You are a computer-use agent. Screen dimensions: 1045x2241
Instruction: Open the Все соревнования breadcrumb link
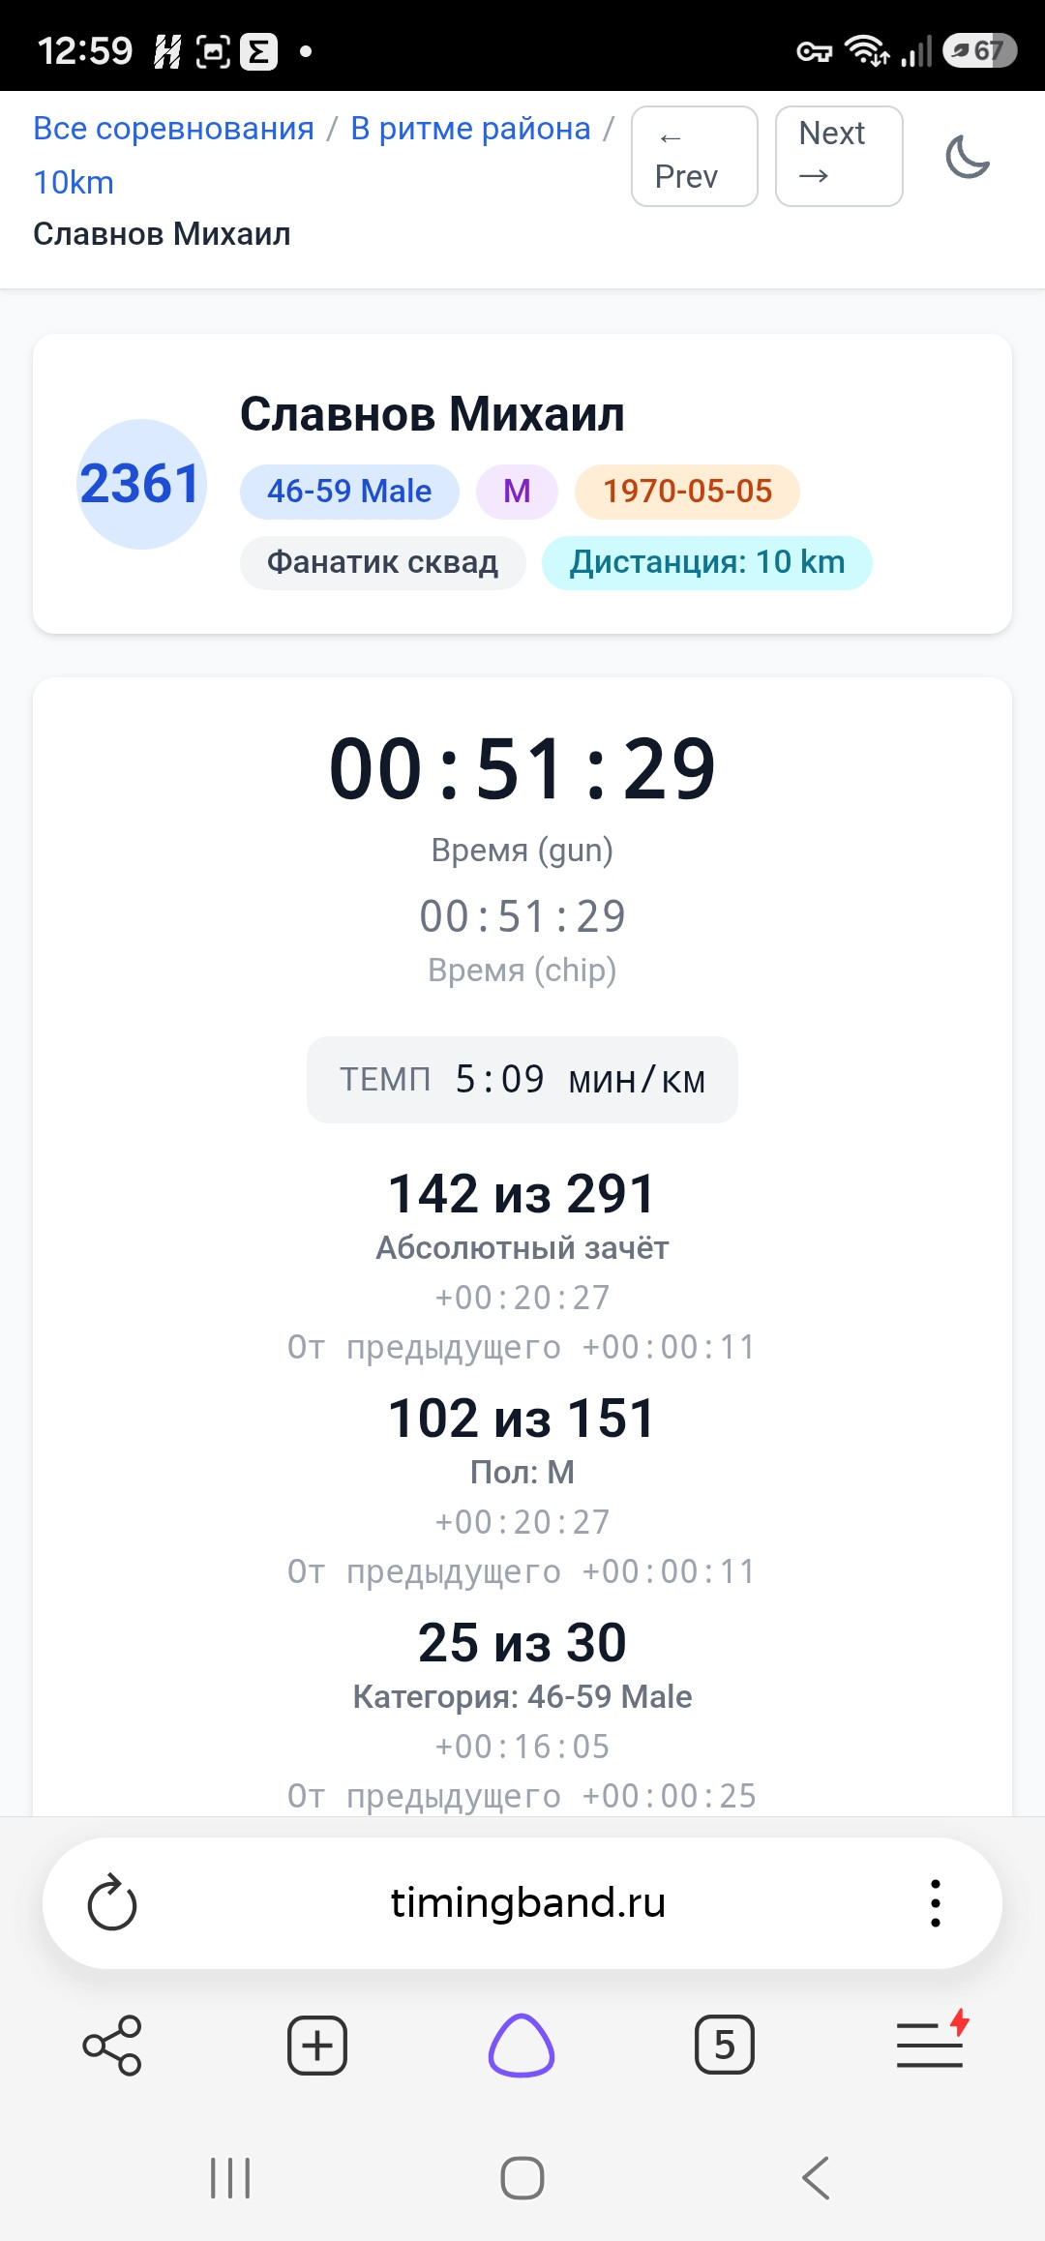pos(174,128)
